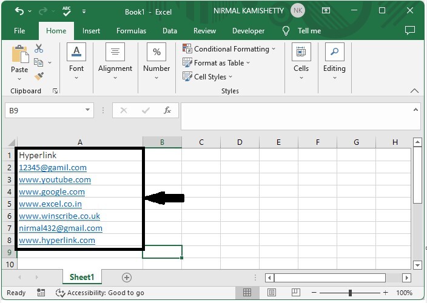Select the Format Painter brush
The image size is (427, 303).
coord(39,76)
